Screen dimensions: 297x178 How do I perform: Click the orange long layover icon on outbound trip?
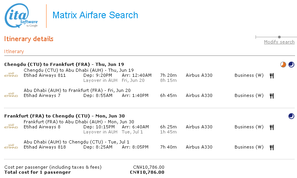tap(283, 64)
